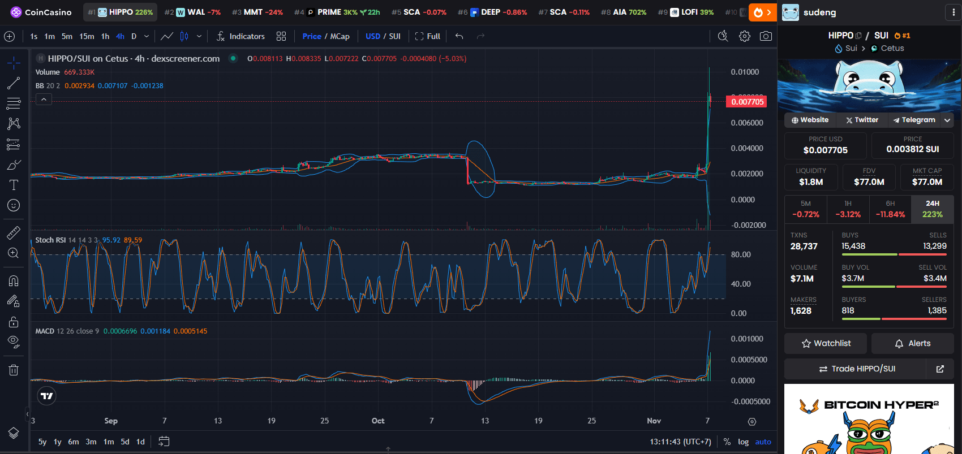The image size is (962, 454).
Task: Open the quick search icon in chart toolbar
Action: click(723, 36)
